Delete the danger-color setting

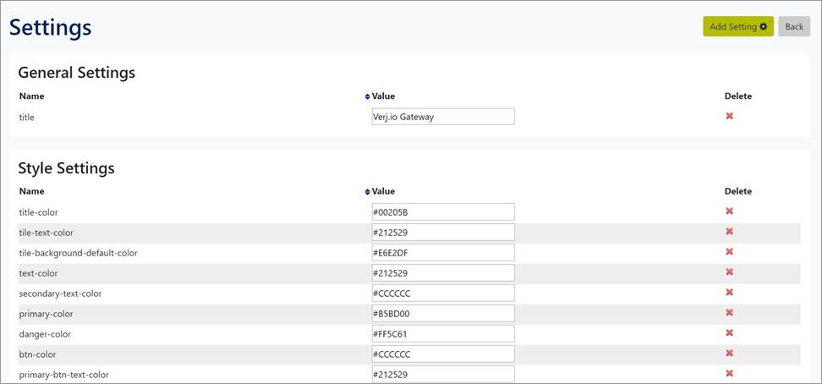coord(729,333)
